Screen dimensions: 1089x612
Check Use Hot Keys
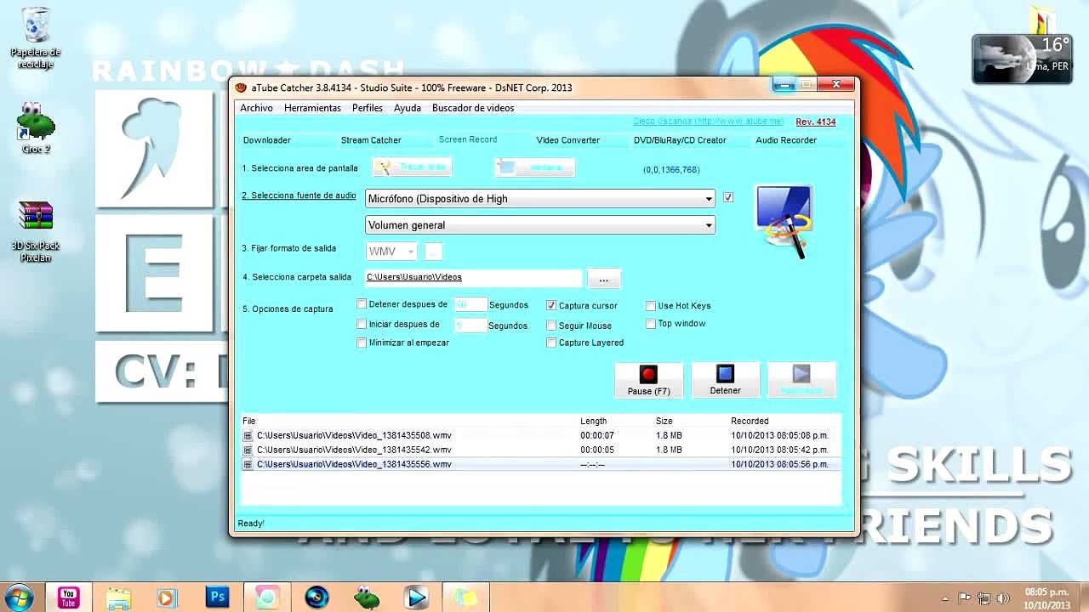651,306
